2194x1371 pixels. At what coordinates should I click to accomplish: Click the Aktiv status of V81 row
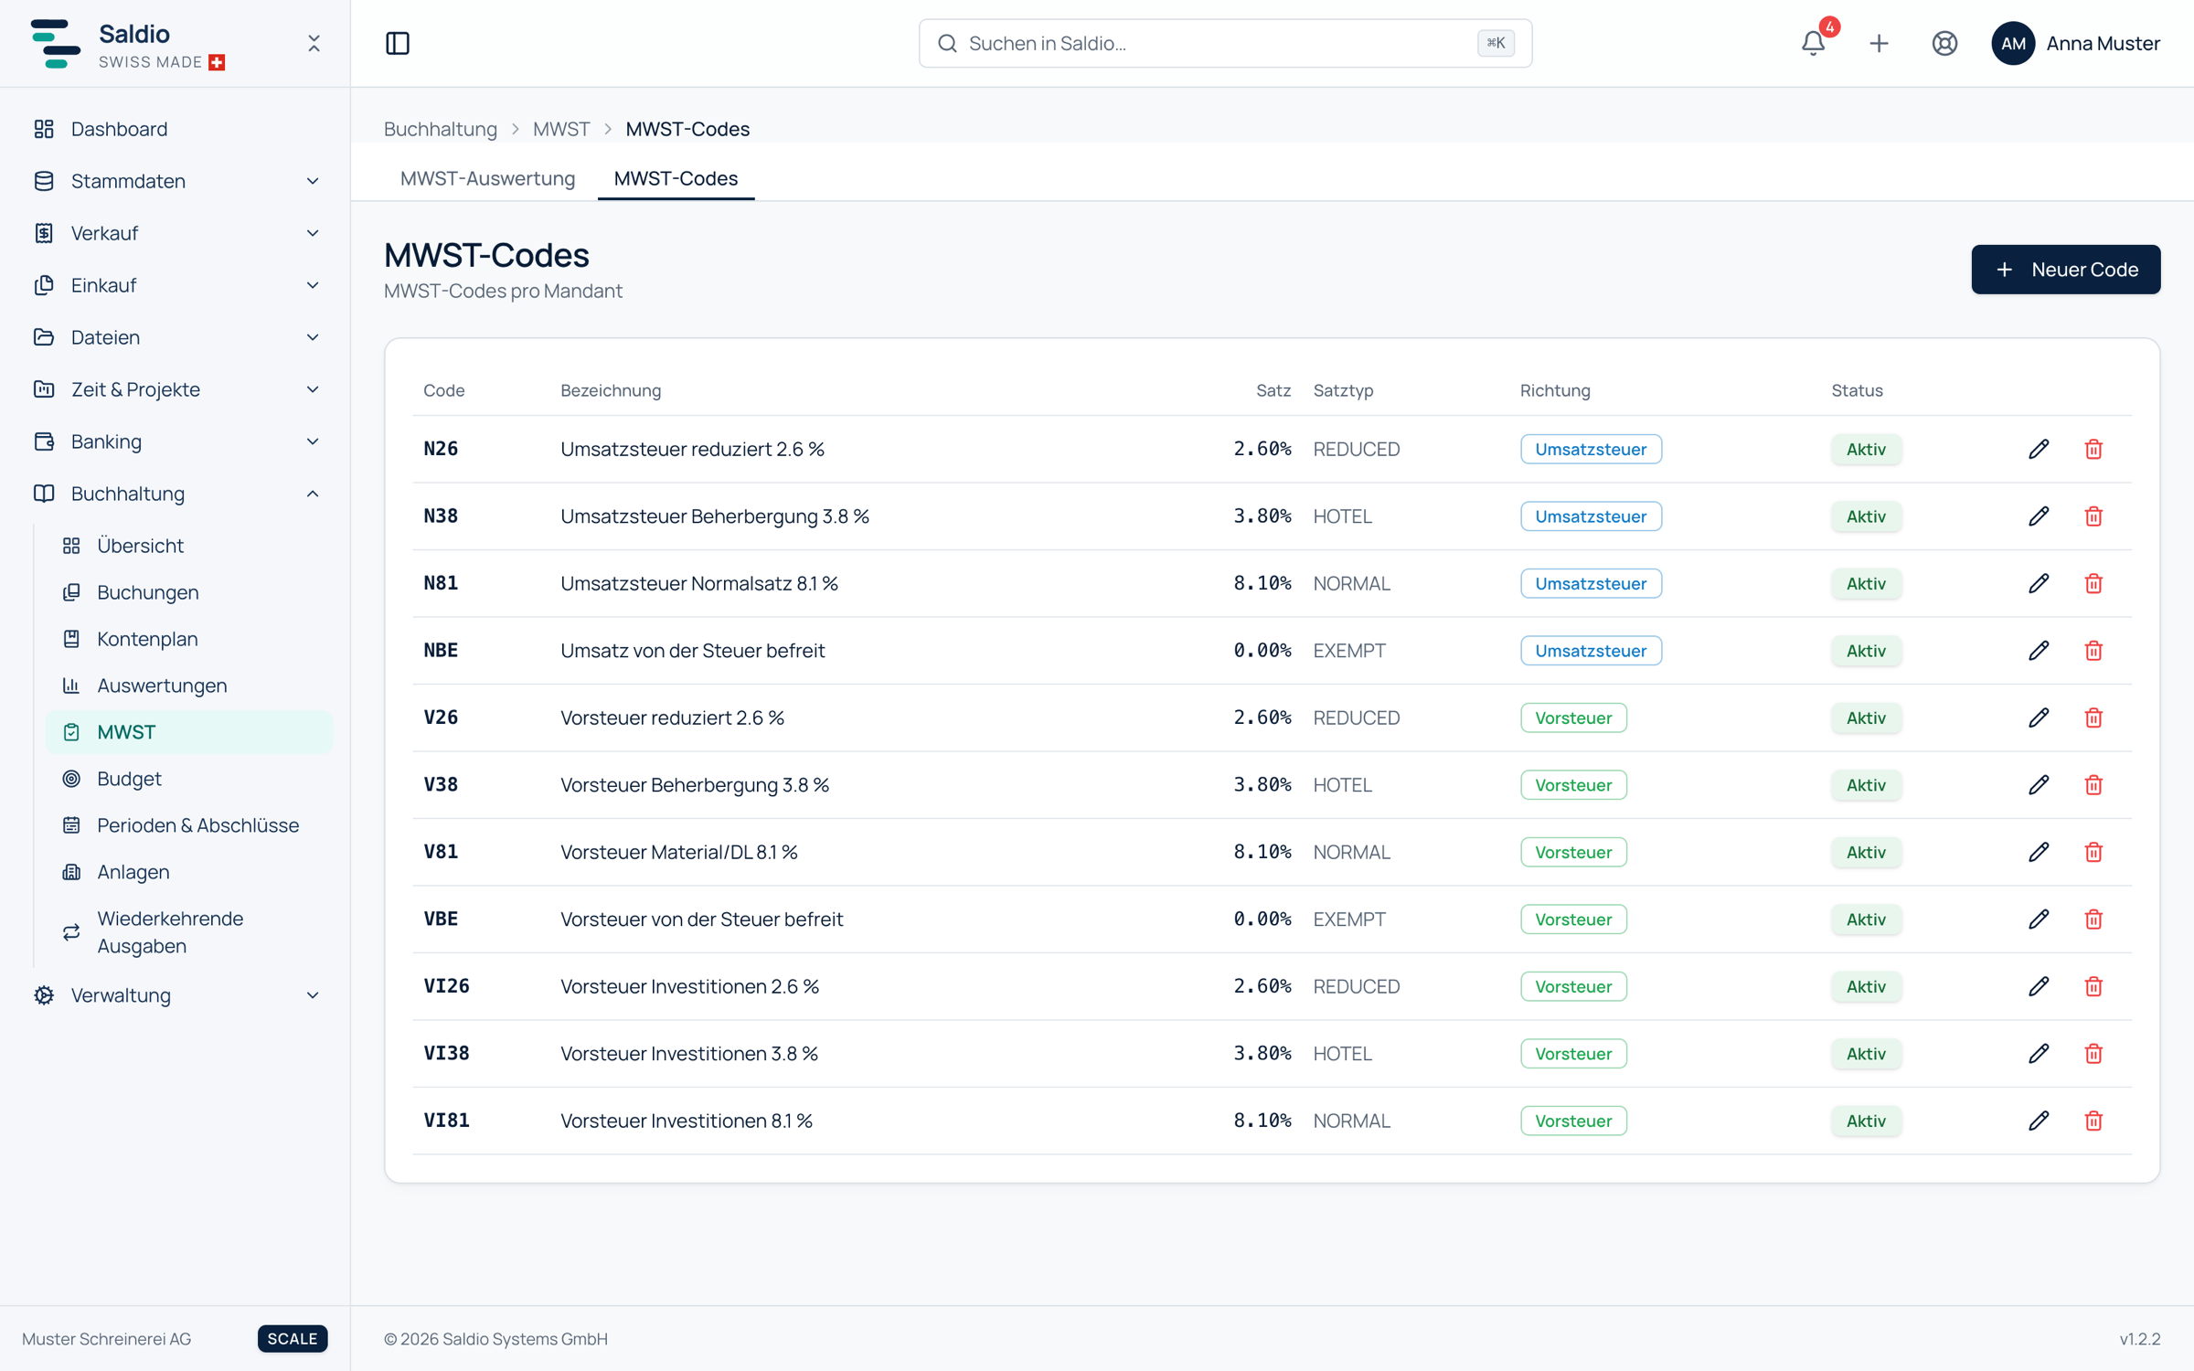click(1866, 852)
